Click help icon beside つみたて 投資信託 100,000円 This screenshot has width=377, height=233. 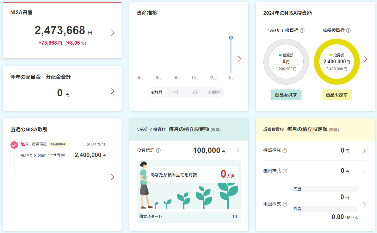coord(158,150)
